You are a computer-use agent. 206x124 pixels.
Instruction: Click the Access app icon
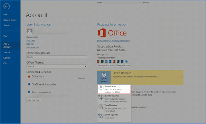click(x=98, y=61)
